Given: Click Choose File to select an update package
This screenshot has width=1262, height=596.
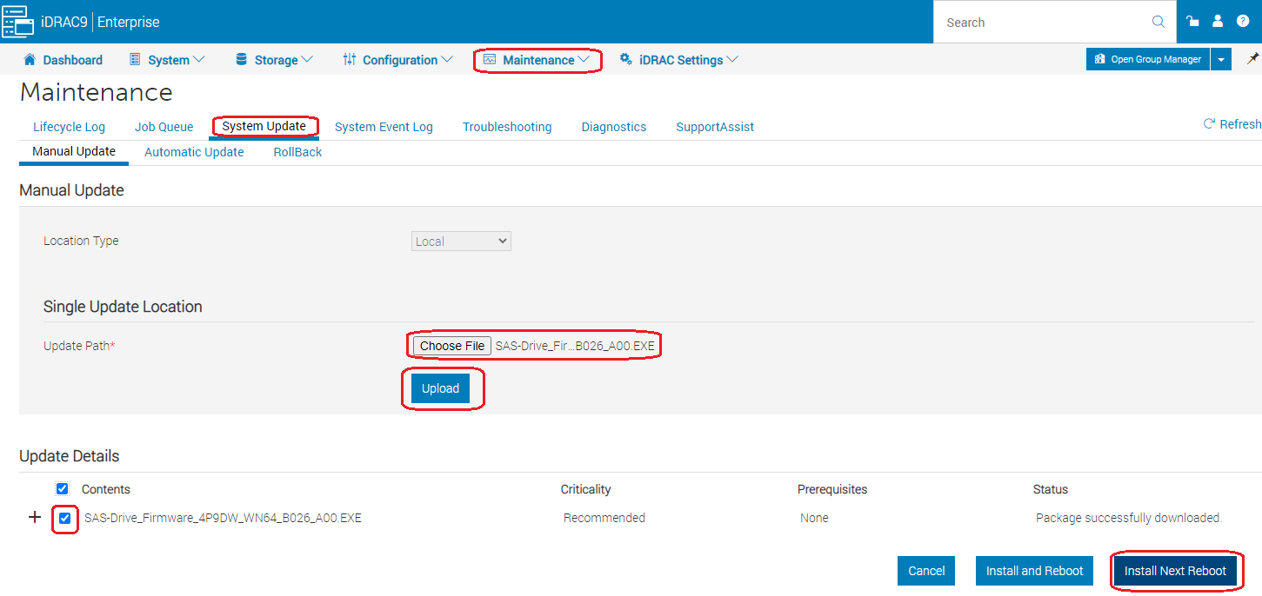Looking at the screenshot, I should click(451, 345).
